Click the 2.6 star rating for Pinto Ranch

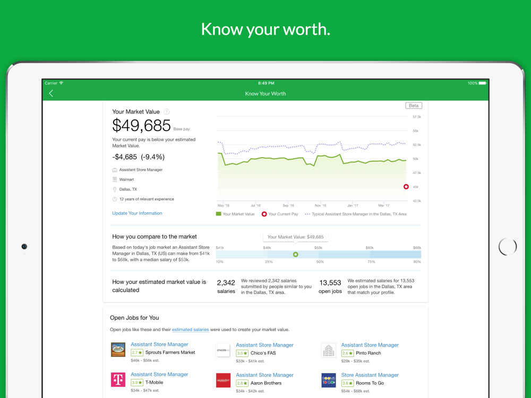pos(347,353)
